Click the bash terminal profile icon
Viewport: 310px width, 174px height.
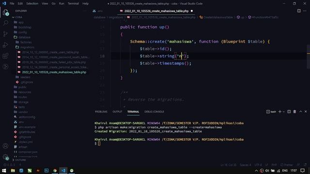268,112
